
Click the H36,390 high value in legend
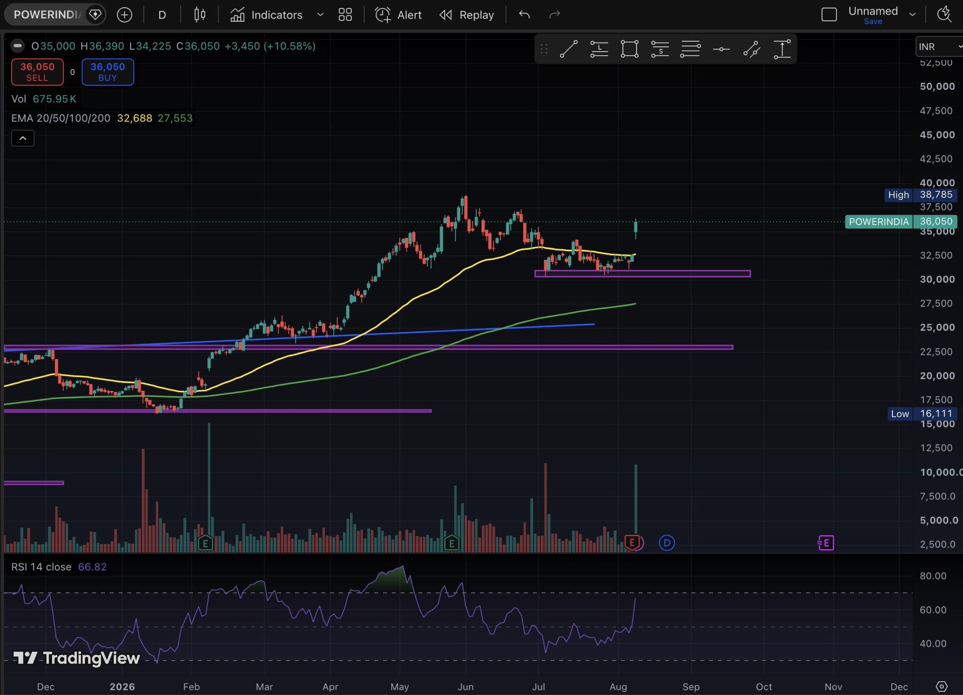click(102, 46)
